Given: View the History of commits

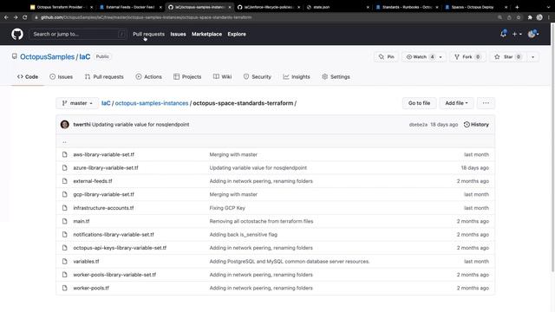Looking at the screenshot, I should pos(476,125).
